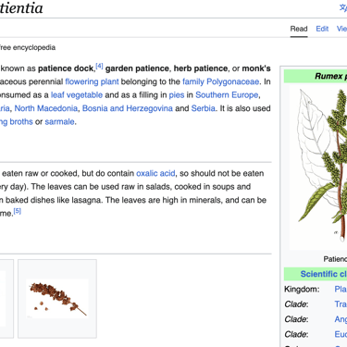
Task: Open the family link
Action: pos(193,81)
